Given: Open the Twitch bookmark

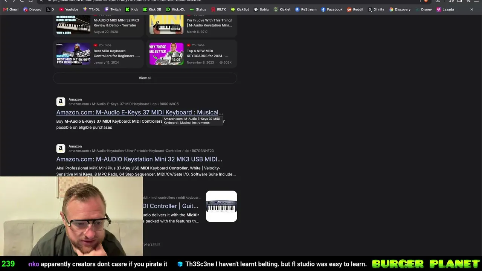Looking at the screenshot, I should coord(113,9).
